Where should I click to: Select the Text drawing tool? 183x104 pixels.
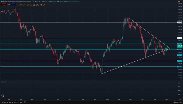pyautogui.click(x=21, y=5)
